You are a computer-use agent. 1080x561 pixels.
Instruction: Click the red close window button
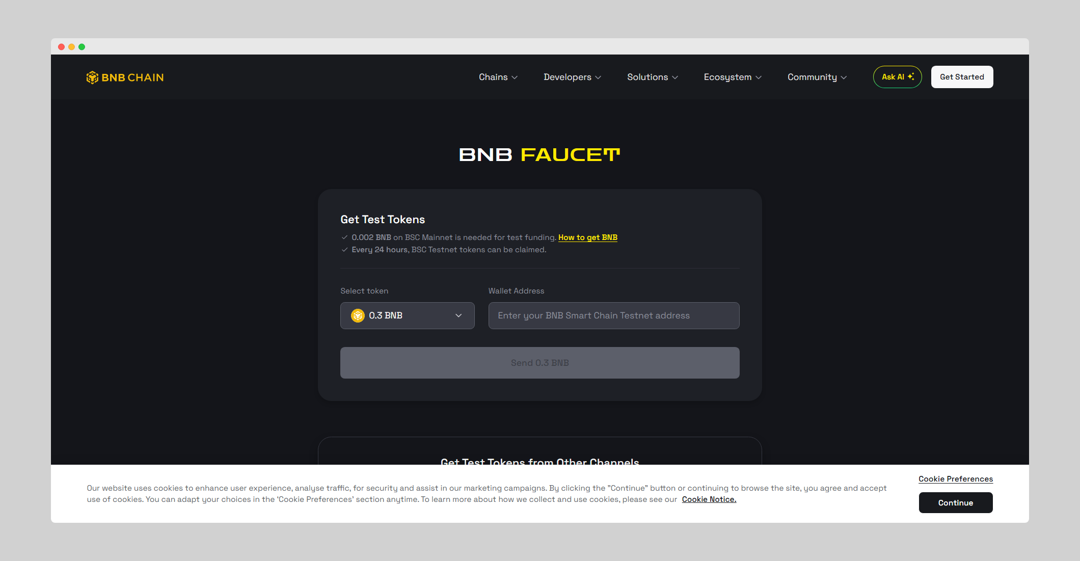click(x=62, y=47)
